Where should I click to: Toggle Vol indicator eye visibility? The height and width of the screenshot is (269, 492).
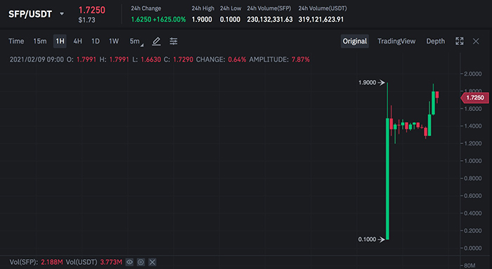point(129,262)
